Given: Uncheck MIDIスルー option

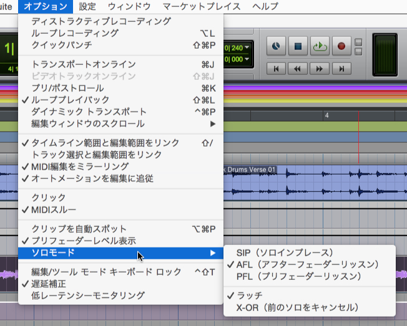Looking at the screenshot, I should pyautogui.click(x=120, y=209).
